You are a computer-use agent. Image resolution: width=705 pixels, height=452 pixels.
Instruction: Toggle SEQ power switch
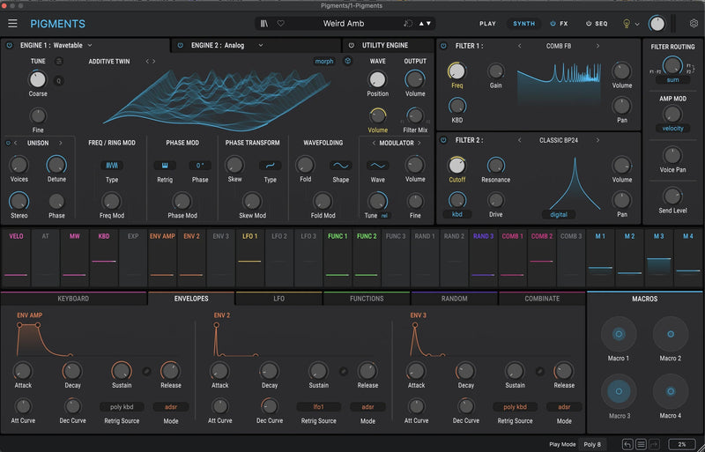pos(588,24)
